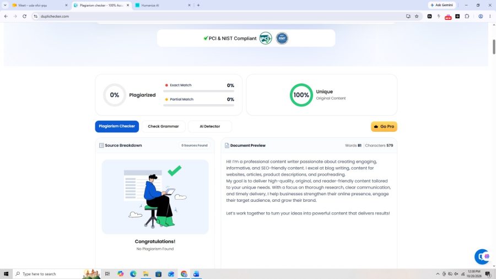This screenshot has height=279, width=496.
Task: Click the 'Let's work together' sentence in preview
Action: (308, 213)
